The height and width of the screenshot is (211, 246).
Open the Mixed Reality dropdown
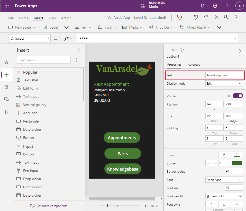point(195,27)
